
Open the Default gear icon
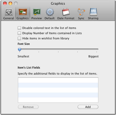coord(50,12)
